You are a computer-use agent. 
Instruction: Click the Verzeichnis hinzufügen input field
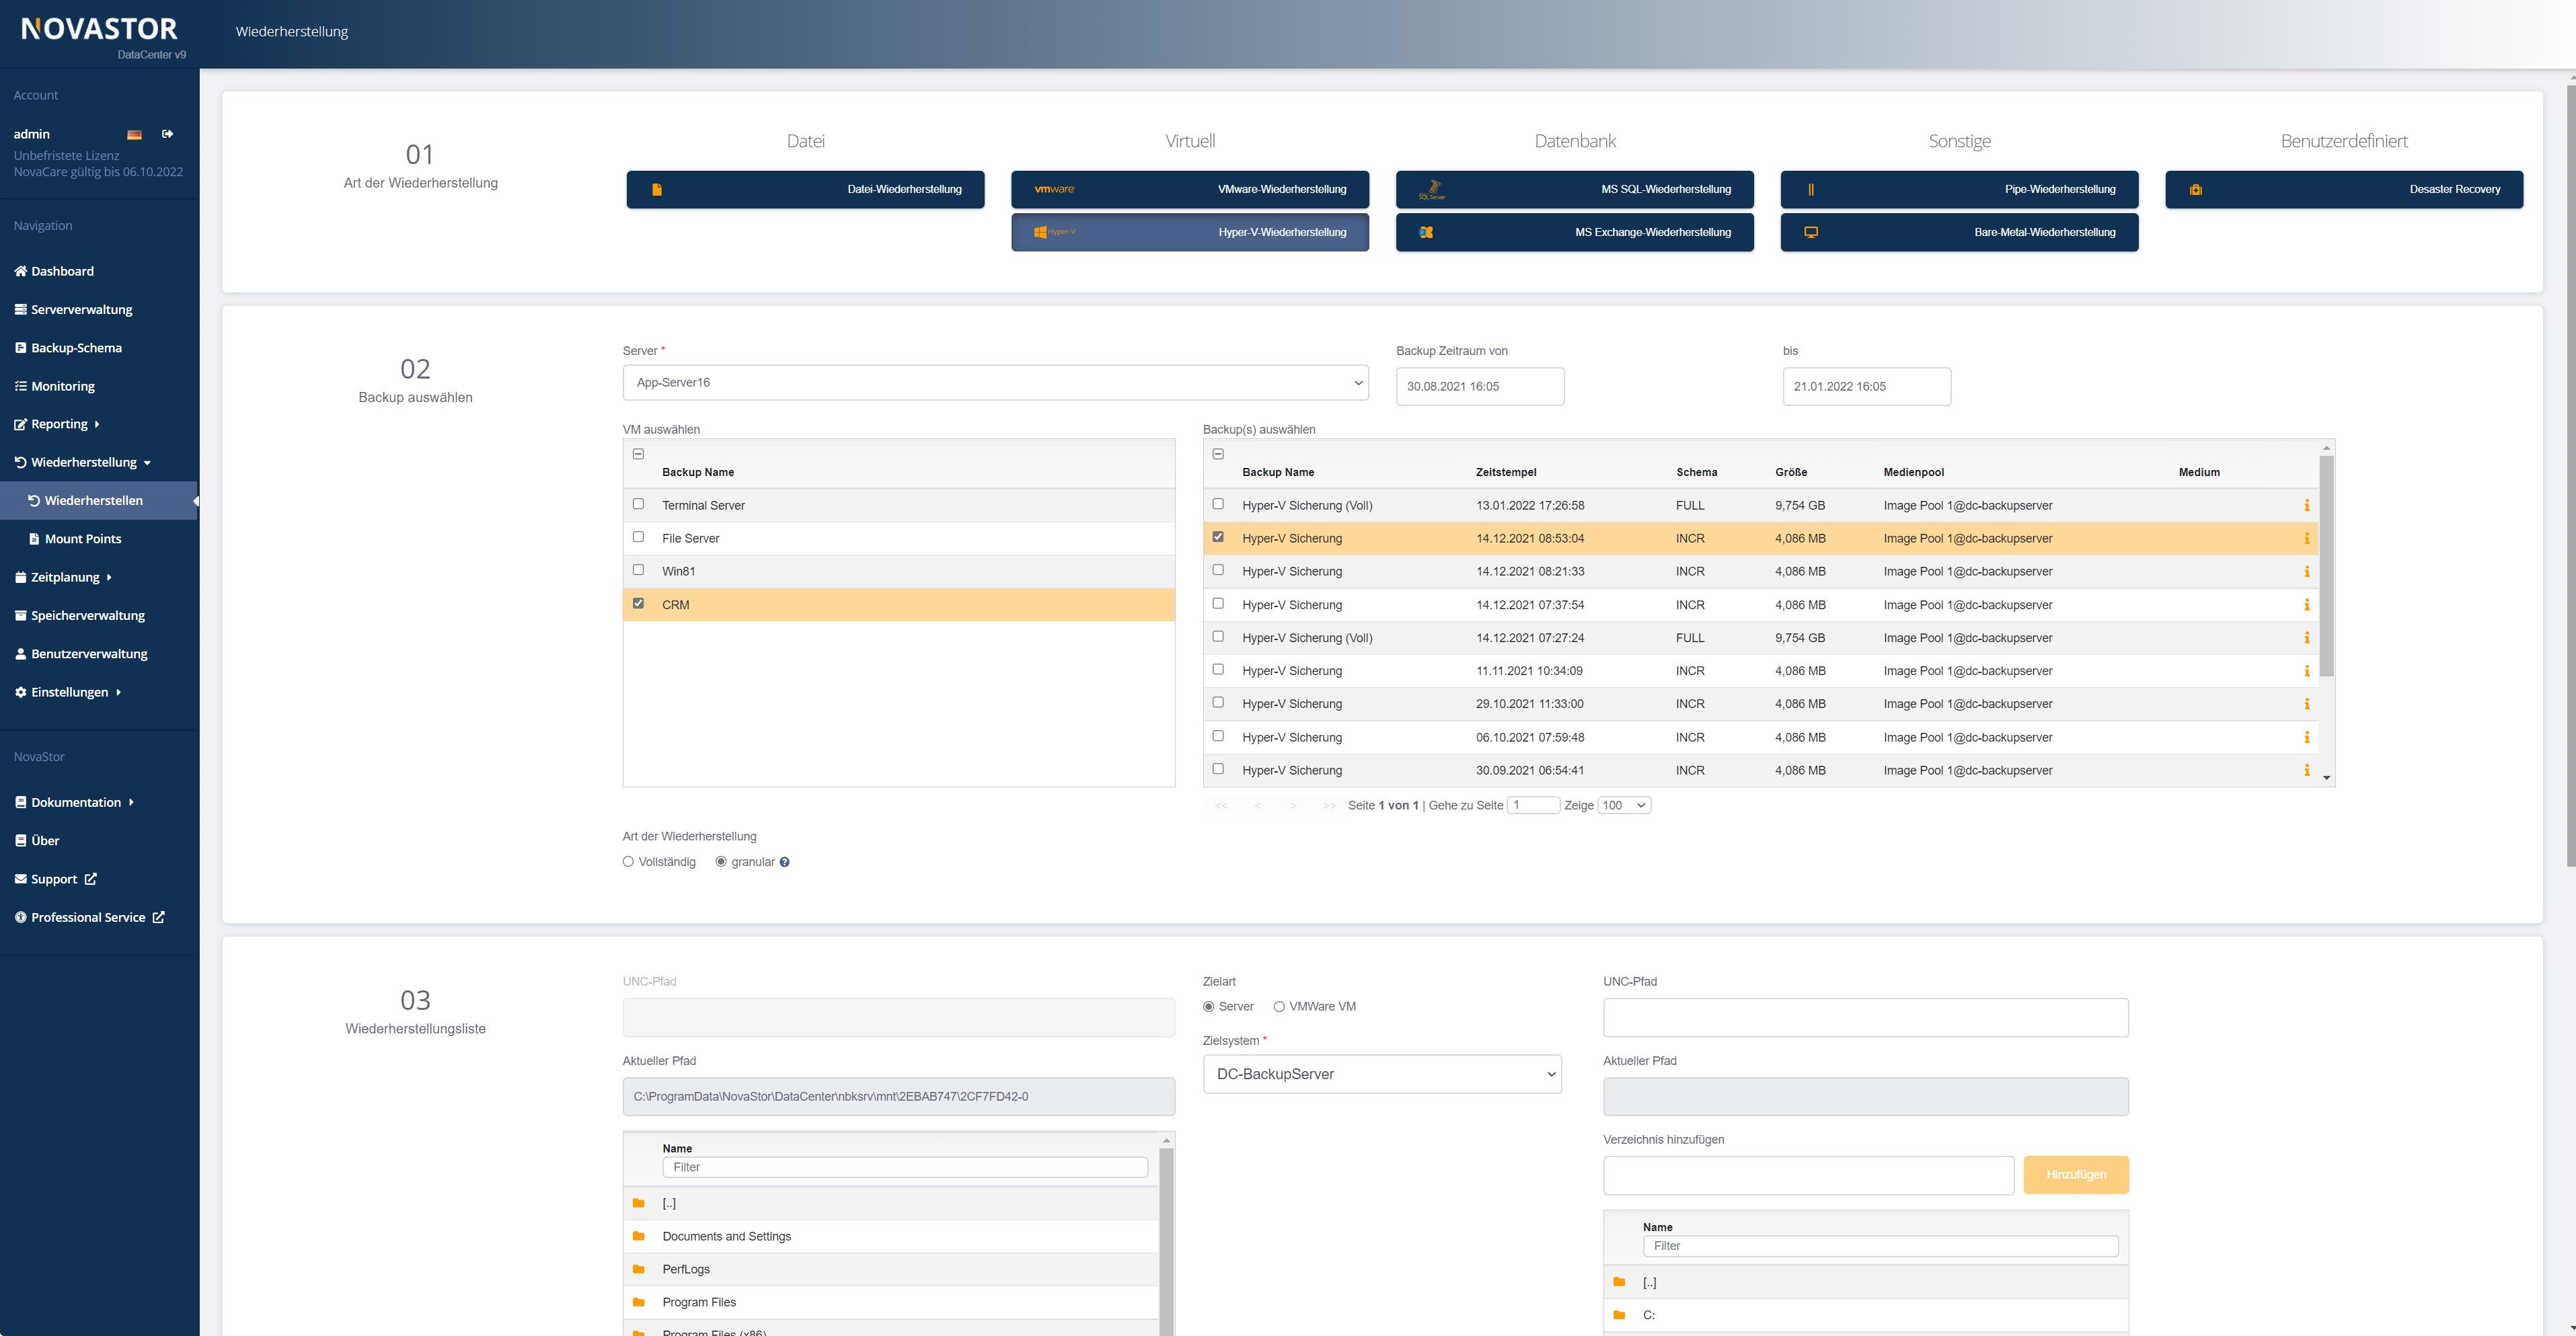pyautogui.click(x=1808, y=1175)
